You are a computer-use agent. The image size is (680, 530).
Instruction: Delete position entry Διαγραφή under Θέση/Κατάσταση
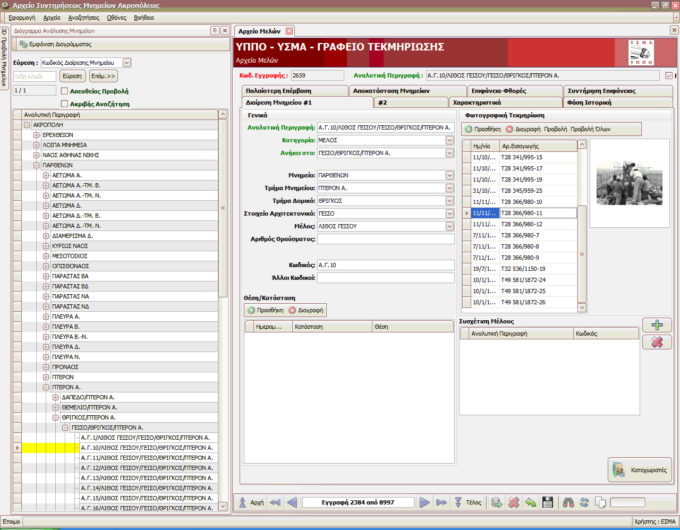click(306, 310)
